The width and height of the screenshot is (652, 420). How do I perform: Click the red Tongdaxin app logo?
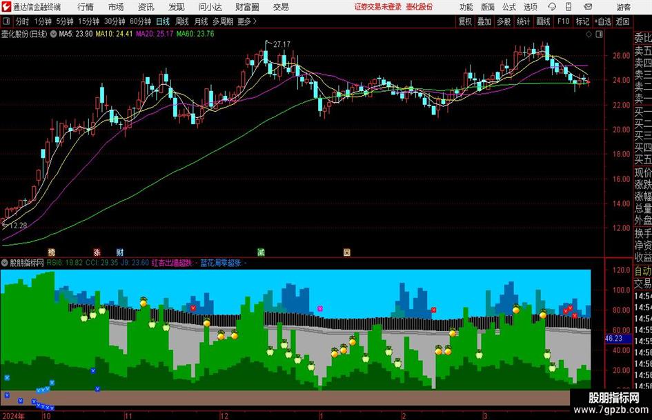click(x=6, y=7)
